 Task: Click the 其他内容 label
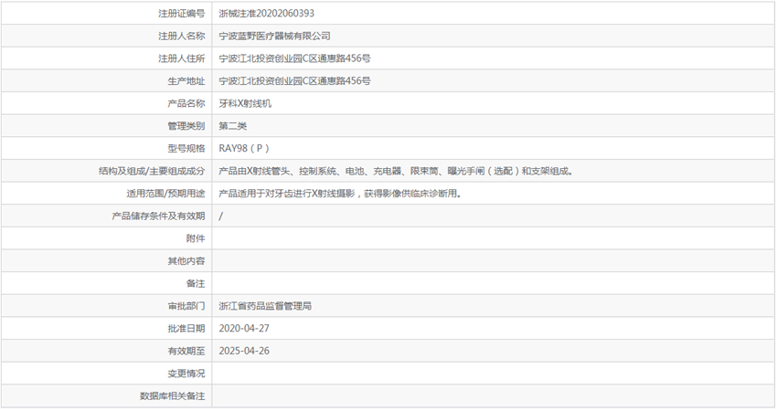pyautogui.click(x=186, y=261)
